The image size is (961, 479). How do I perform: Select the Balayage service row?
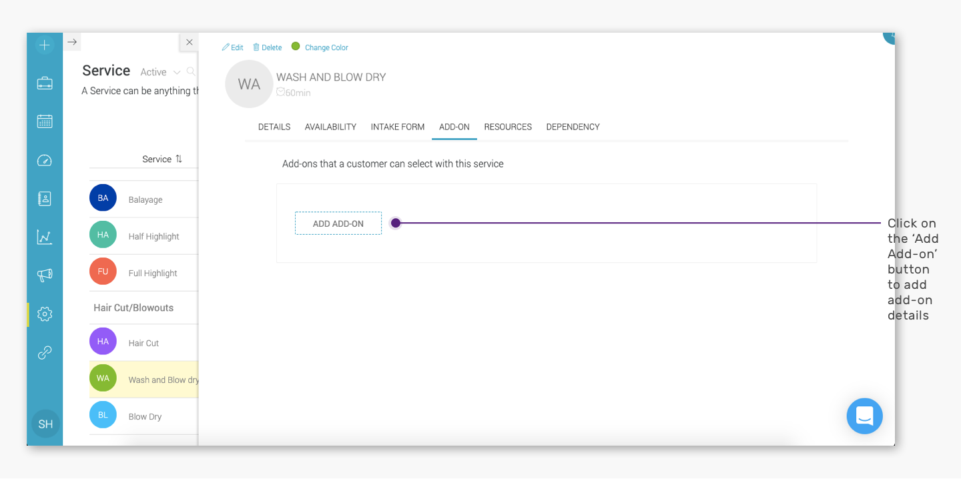(144, 199)
